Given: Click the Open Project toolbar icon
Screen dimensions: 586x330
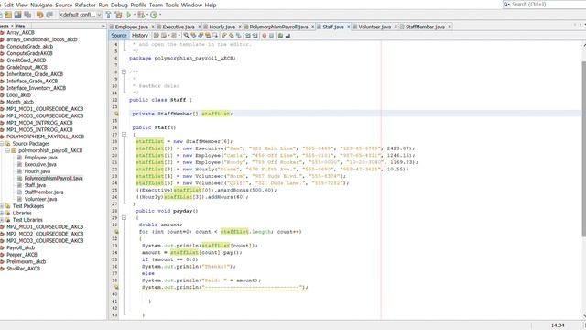Looking at the screenshot, I should 8,15.
